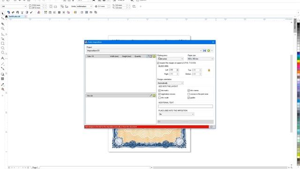
Task: Click edit pencil icon in designs list header
Action: click(148, 56)
